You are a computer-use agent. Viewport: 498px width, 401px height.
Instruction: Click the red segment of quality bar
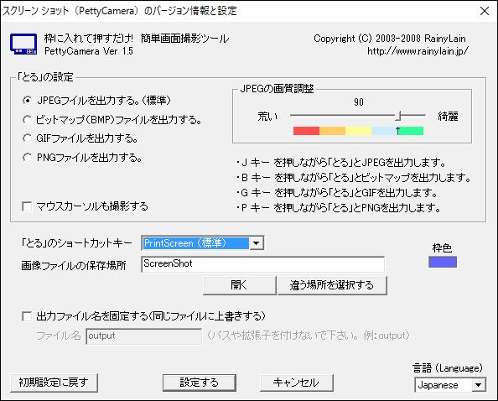[x=306, y=131]
